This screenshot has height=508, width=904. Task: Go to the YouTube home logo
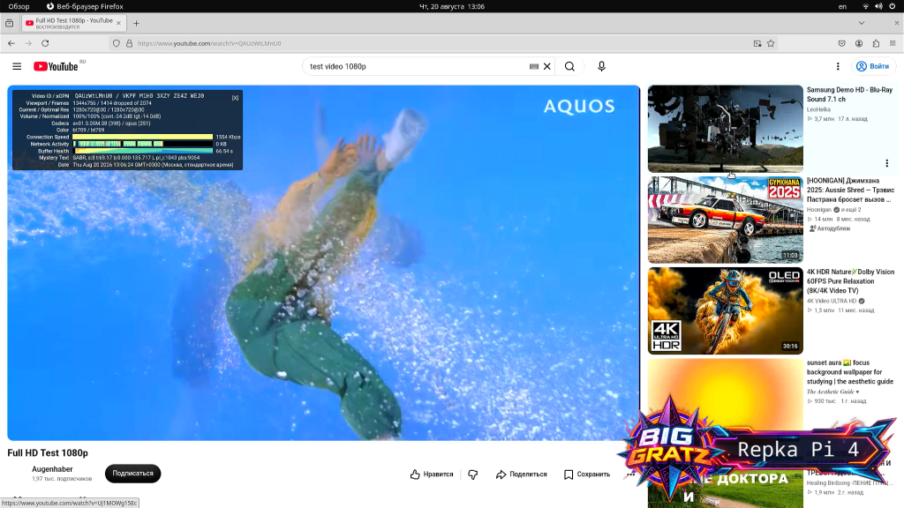coord(56,67)
